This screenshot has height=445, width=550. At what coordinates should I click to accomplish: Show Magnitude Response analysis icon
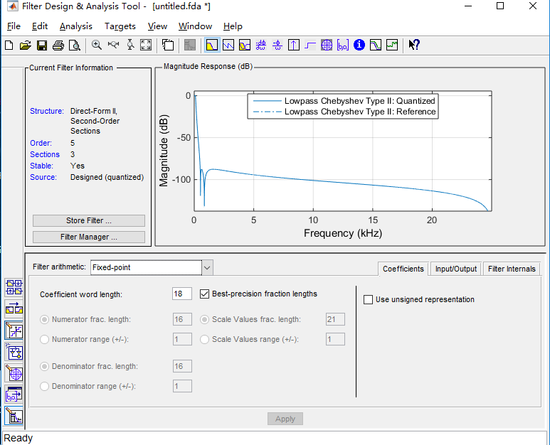click(x=212, y=45)
